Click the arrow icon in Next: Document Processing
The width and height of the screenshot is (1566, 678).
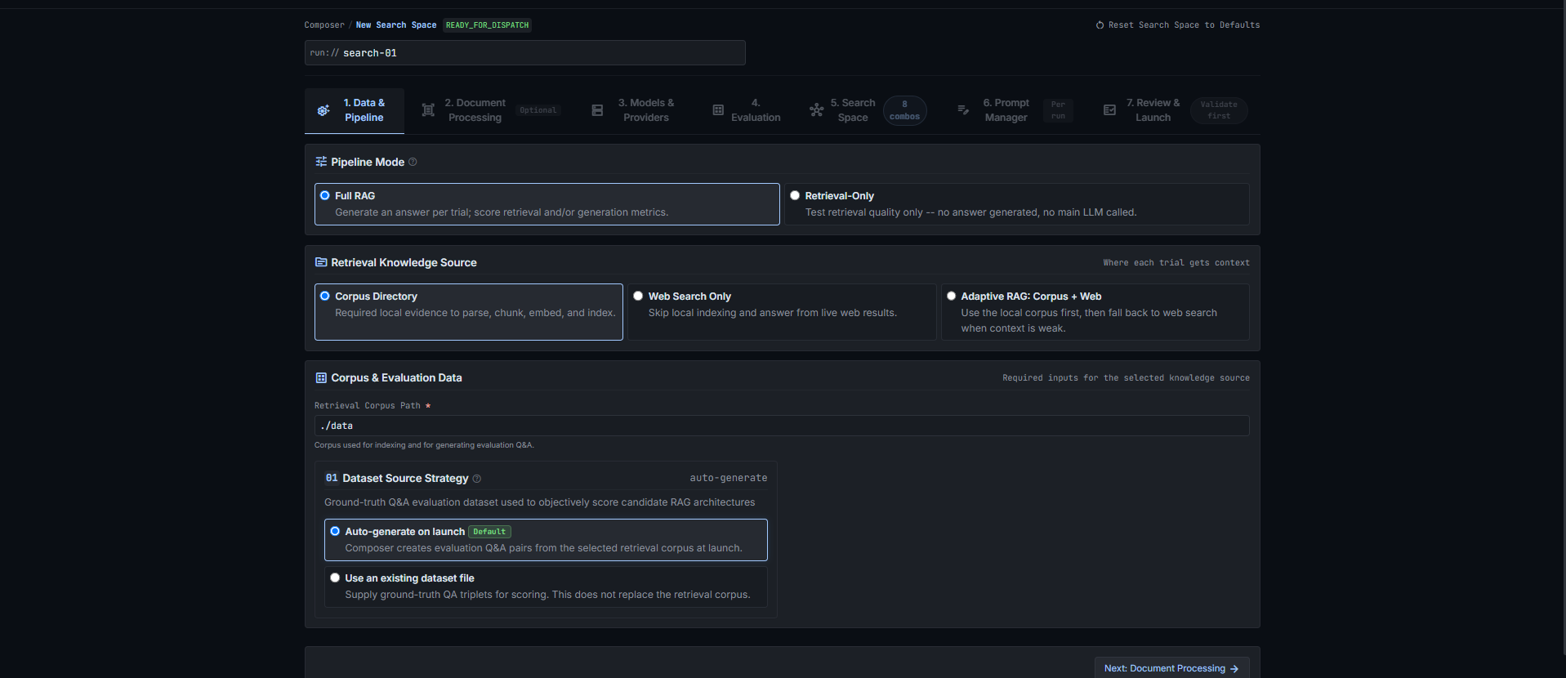coord(1234,669)
